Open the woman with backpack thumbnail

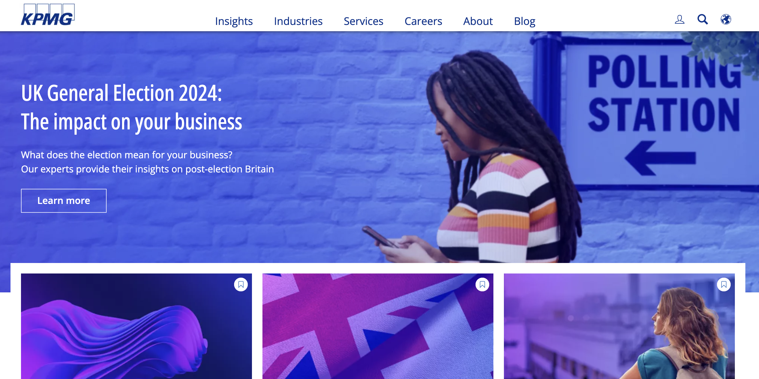[619, 326]
